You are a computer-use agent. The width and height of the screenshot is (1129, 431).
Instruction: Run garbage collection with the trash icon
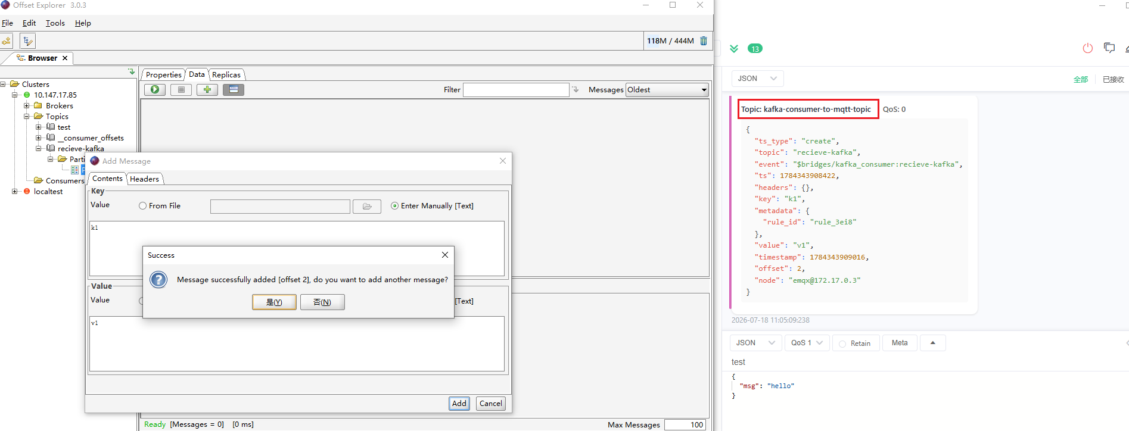pyautogui.click(x=704, y=41)
